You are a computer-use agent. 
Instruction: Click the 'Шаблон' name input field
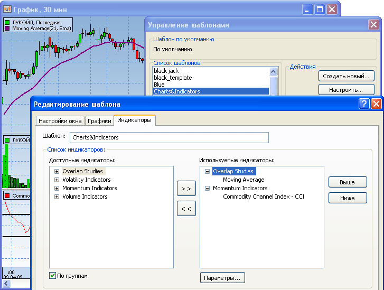point(169,137)
